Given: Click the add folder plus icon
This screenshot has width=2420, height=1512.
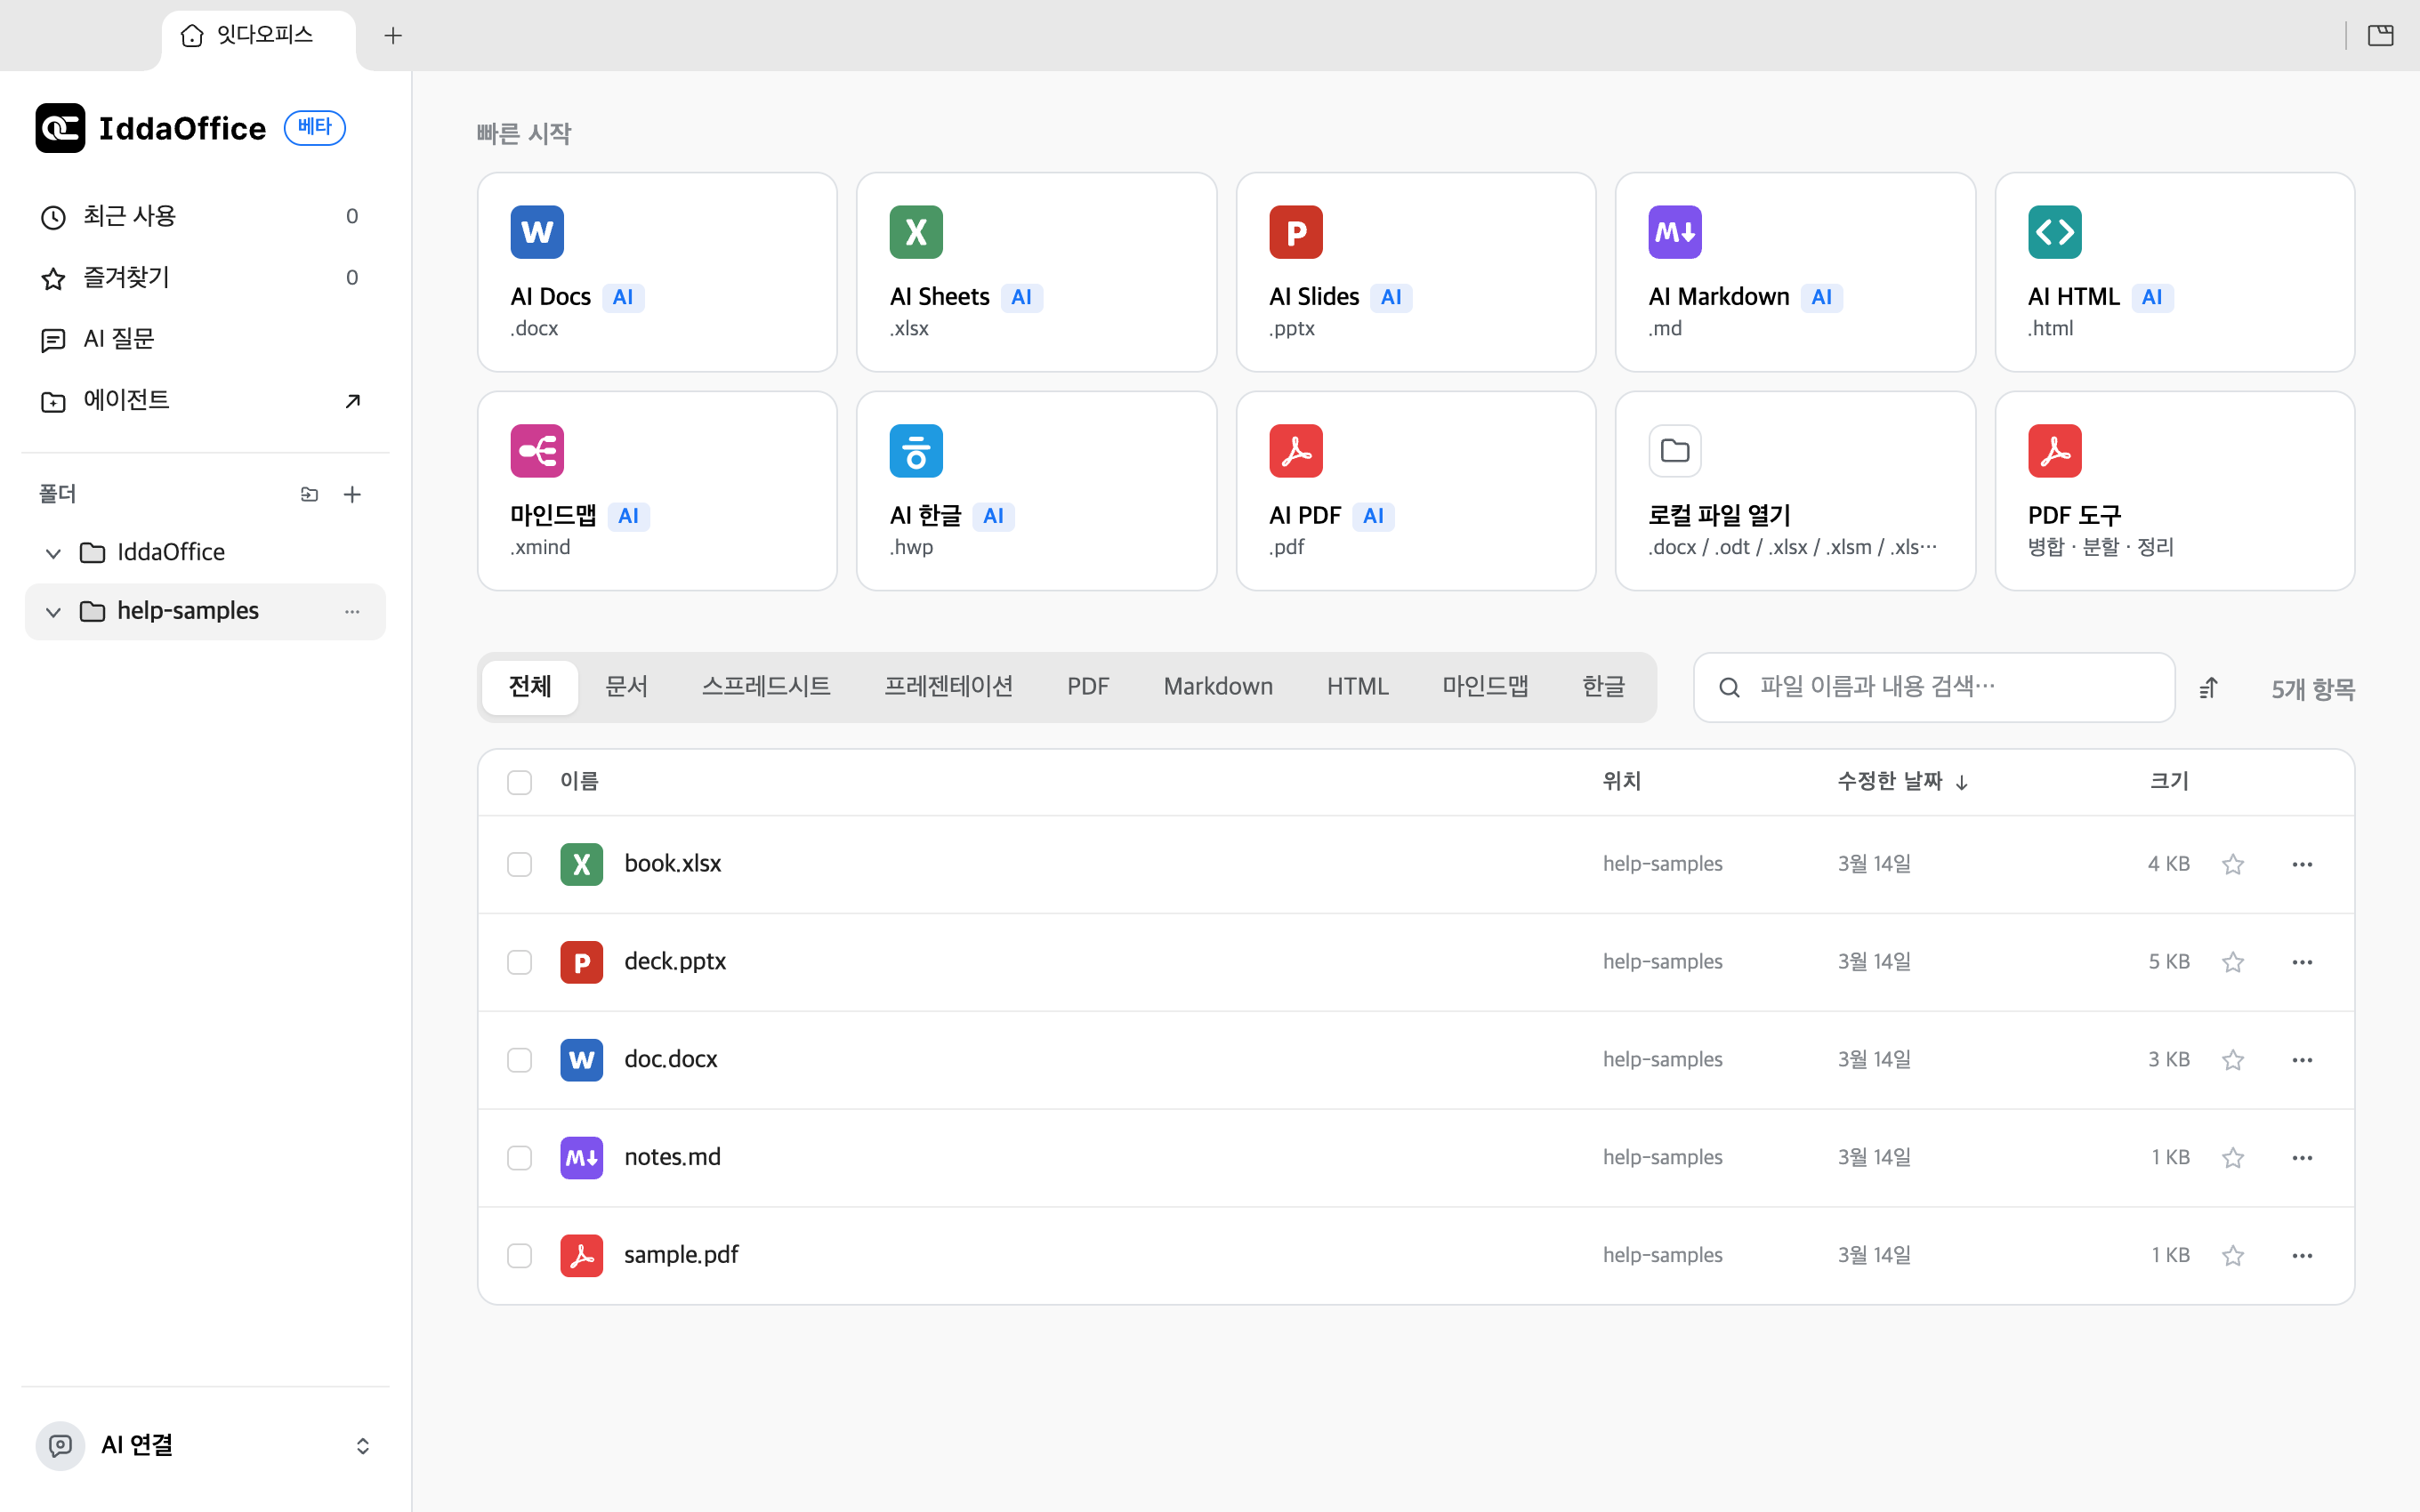Looking at the screenshot, I should tap(352, 494).
